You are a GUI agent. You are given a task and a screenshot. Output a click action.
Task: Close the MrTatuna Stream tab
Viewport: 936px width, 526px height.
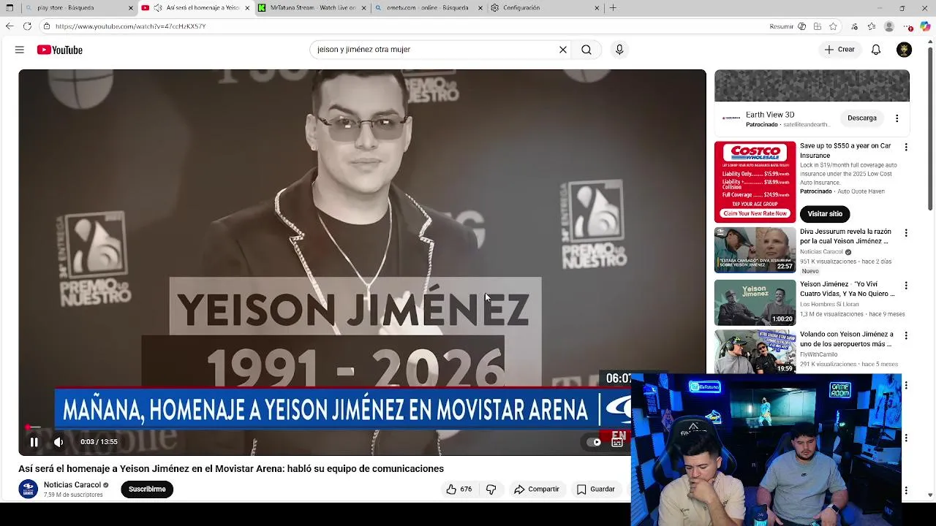pos(364,8)
